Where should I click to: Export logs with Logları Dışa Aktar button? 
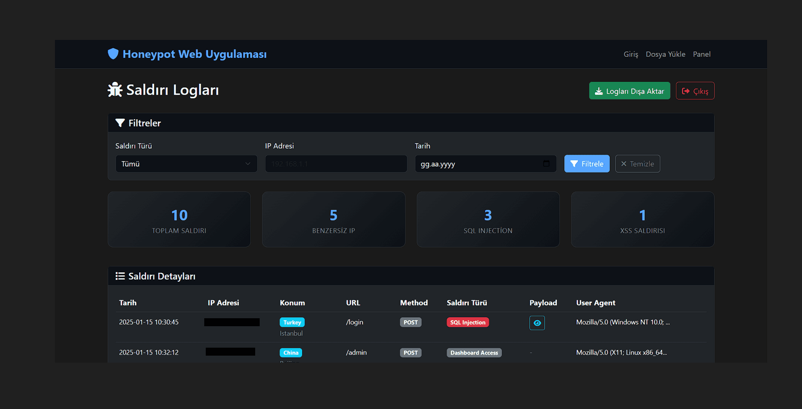630,91
